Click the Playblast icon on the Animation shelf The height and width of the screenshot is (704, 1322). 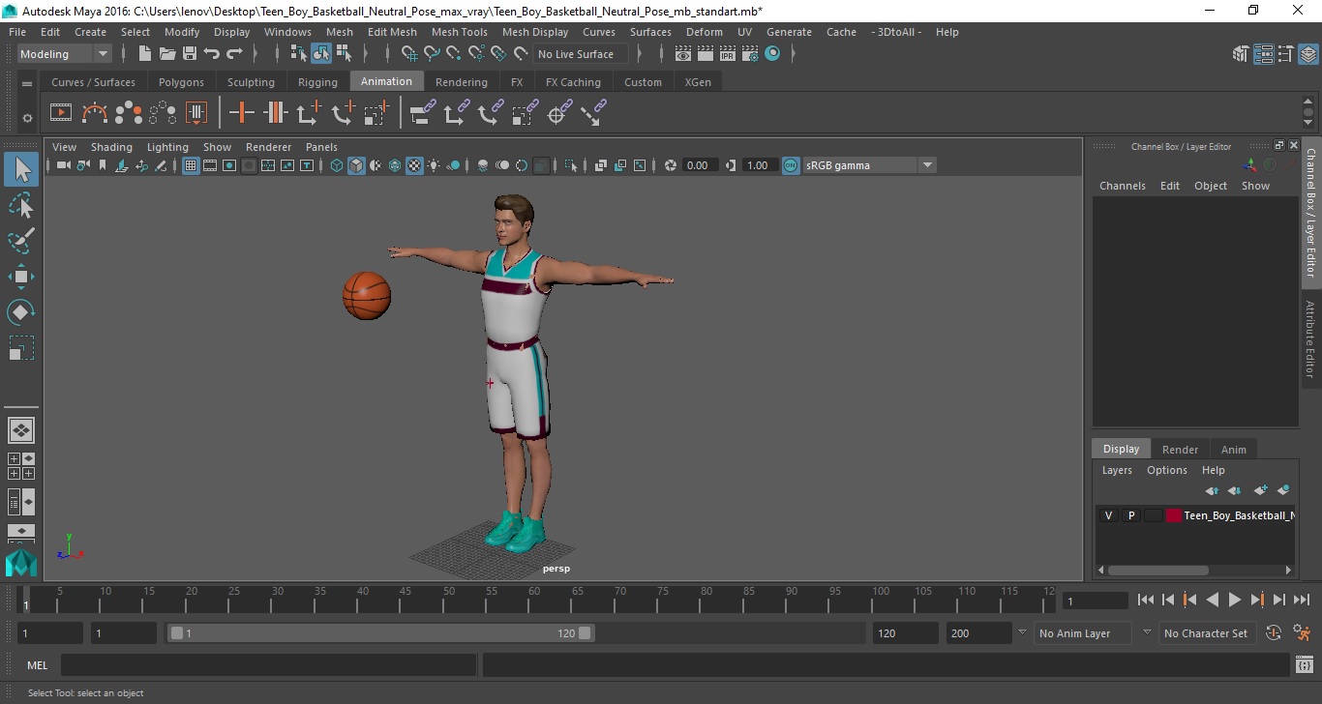click(60, 113)
